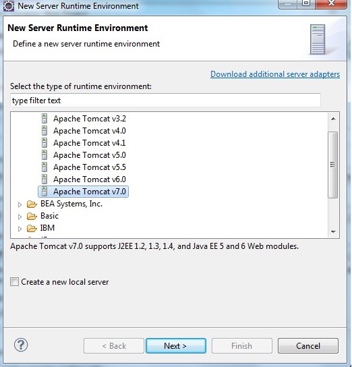Click the Basic folder icon
The image size is (352, 367).
click(32, 216)
